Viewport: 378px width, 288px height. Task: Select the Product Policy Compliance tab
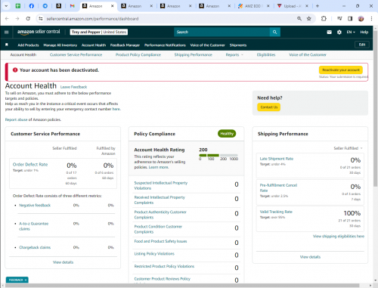[138, 54]
